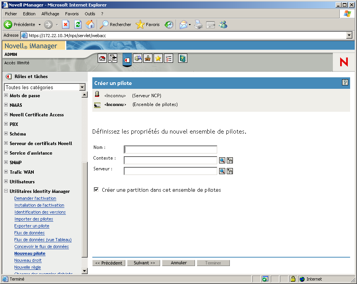Open the Configure view
This screenshot has height=284, width=357.
click(x=147, y=58)
